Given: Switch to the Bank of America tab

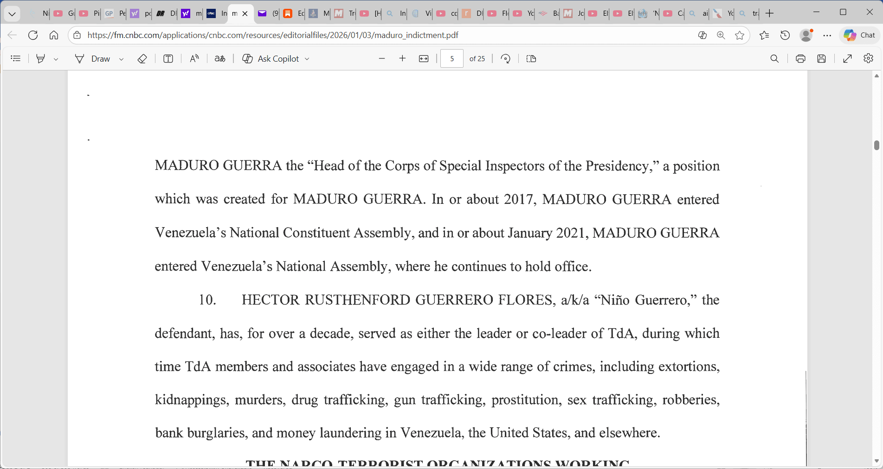Looking at the screenshot, I should tap(548, 13).
